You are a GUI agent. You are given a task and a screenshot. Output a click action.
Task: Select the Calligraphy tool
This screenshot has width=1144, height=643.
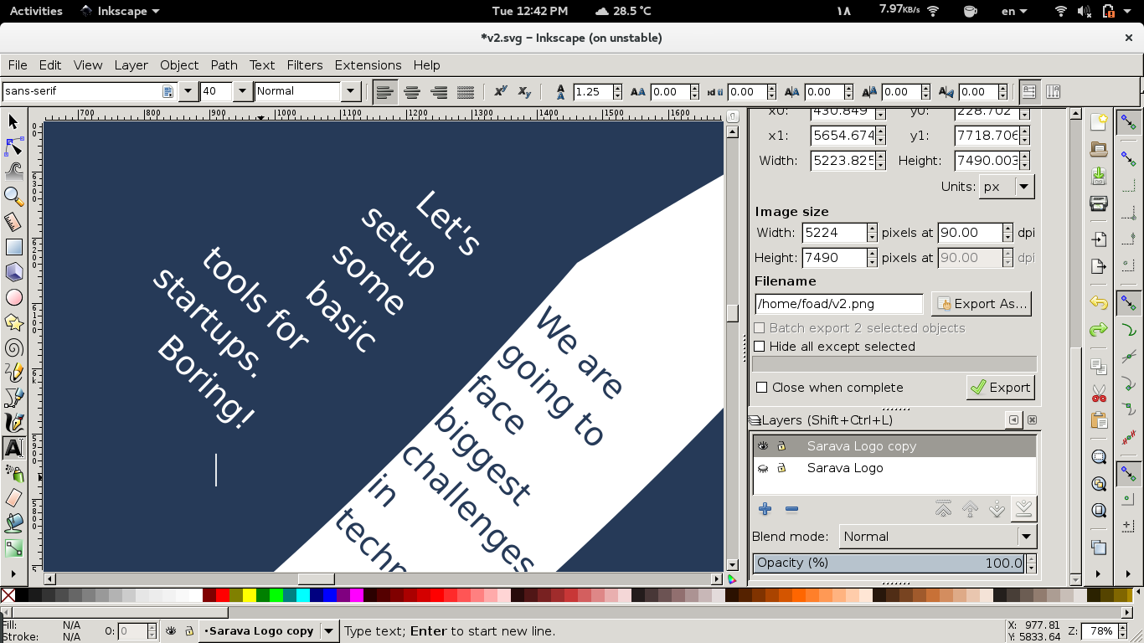pos(13,423)
